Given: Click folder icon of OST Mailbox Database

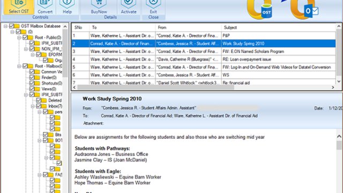Looking at the screenshot, I should (x=17, y=26).
